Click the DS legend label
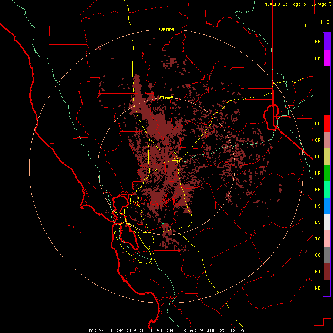 (x=317, y=222)
